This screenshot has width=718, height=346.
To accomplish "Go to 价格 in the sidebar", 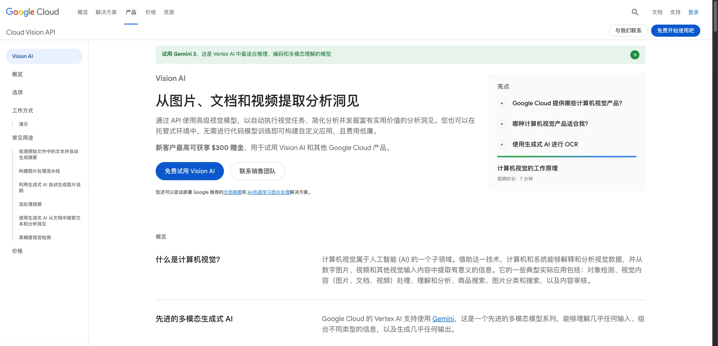I will point(17,251).
